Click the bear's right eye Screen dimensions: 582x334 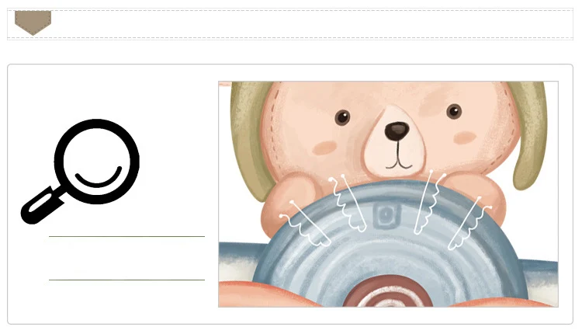pos(454,111)
